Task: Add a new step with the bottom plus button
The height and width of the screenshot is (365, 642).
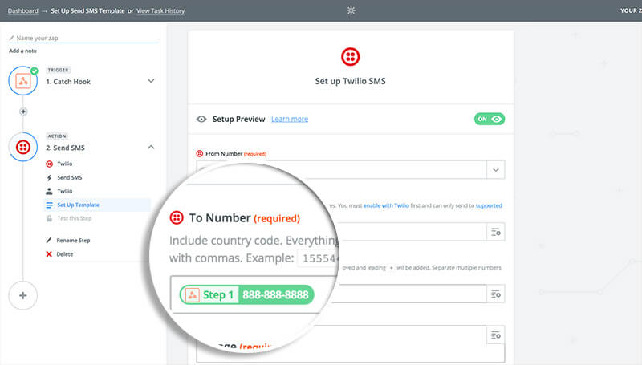Action: pyautogui.click(x=23, y=295)
